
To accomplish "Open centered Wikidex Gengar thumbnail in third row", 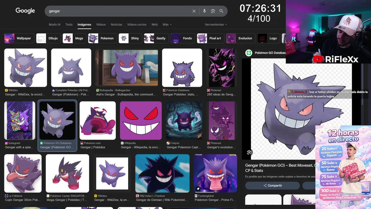I will (x=112, y=173).
